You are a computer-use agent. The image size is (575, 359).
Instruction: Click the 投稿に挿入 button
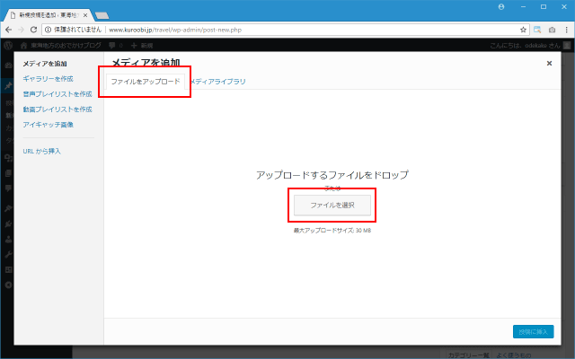point(533,331)
